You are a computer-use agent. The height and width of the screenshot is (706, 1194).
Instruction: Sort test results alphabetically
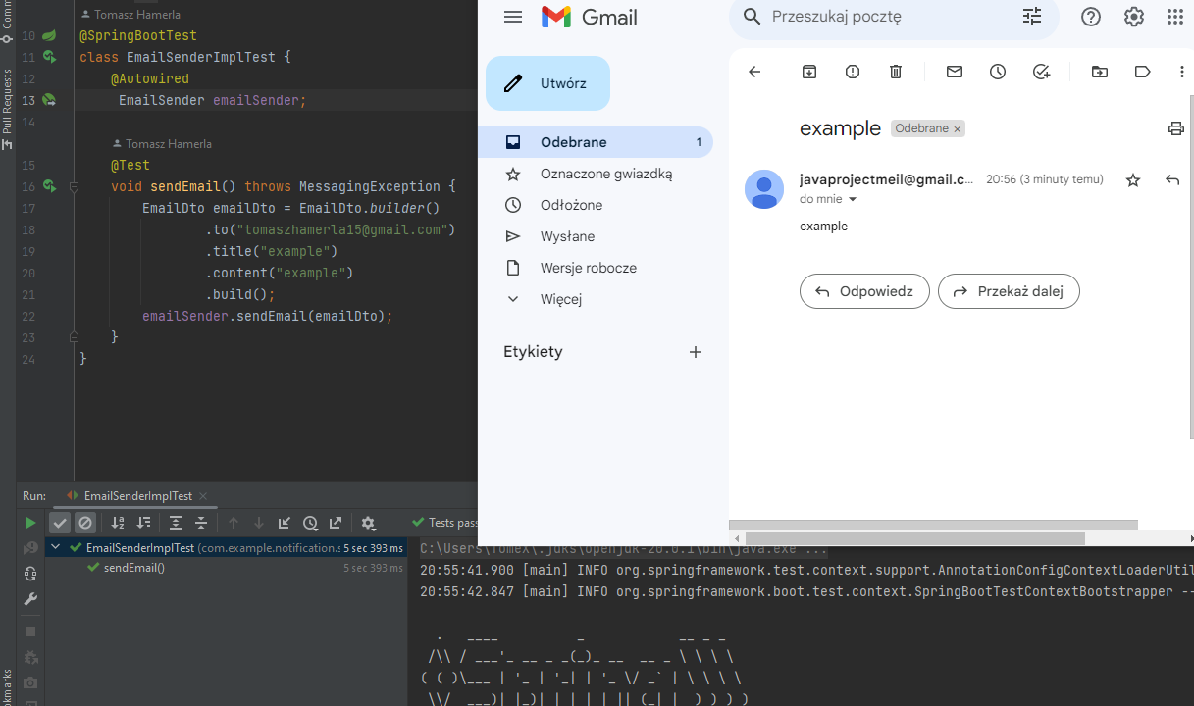117,522
